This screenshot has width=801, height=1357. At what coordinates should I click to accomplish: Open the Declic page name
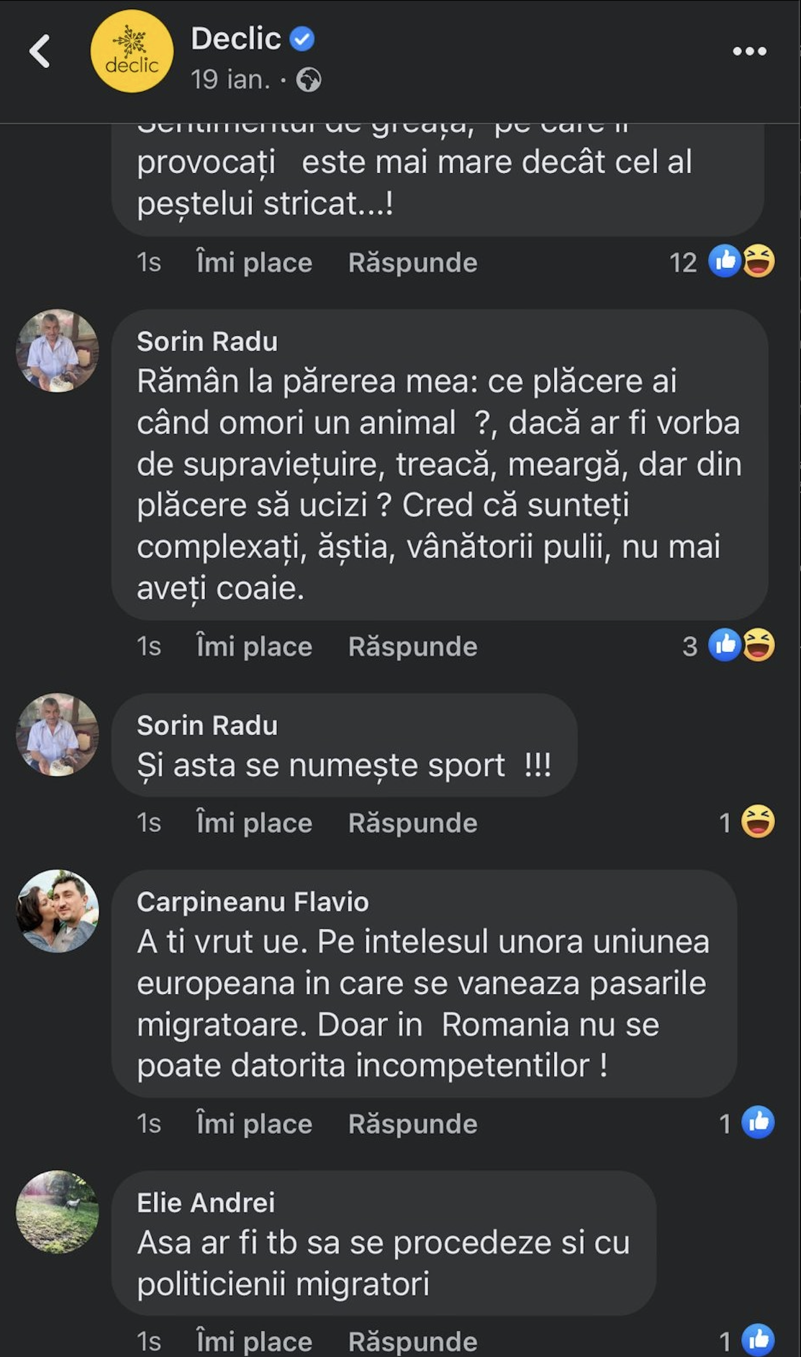[236, 39]
